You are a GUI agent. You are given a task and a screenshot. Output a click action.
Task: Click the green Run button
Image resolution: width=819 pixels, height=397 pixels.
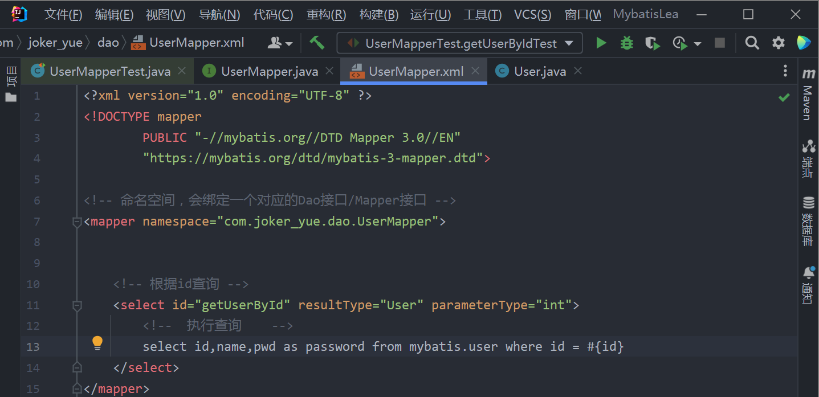point(601,43)
